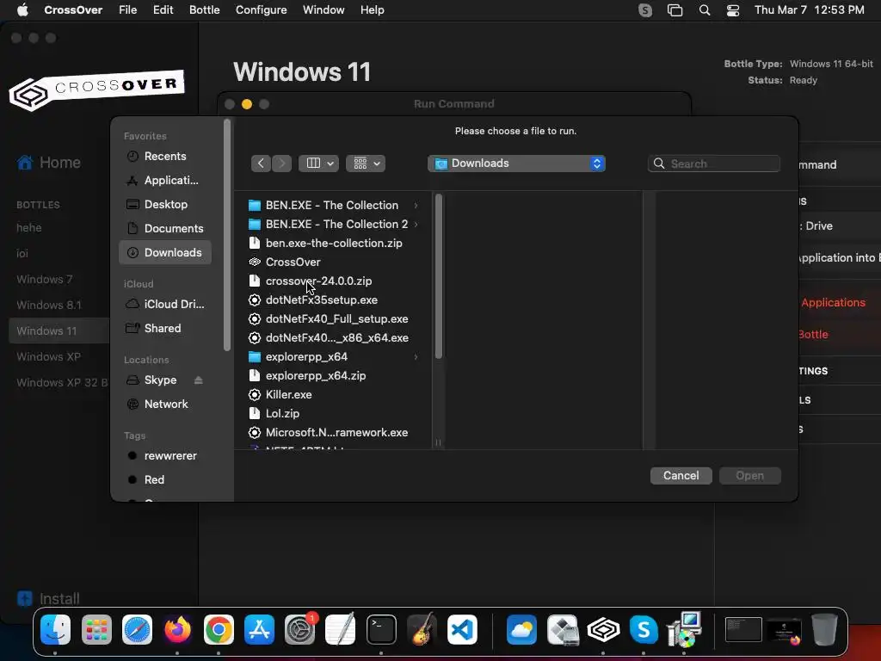Viewport: 881px width, 661px height.
Task: Open the grouping options dropdown
Action: (x=366, y=164)
